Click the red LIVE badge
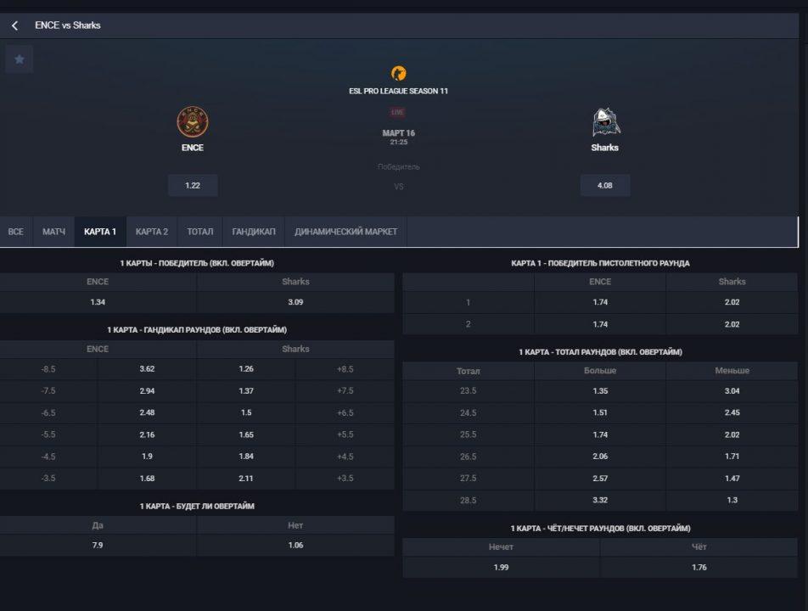The height and width of the screenshot is (611, 808). coord(398,112)
